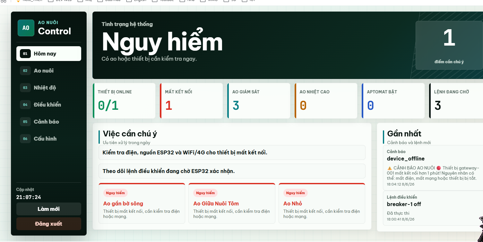Open the Lệnh đang chờ stat card

pos(456,101)
